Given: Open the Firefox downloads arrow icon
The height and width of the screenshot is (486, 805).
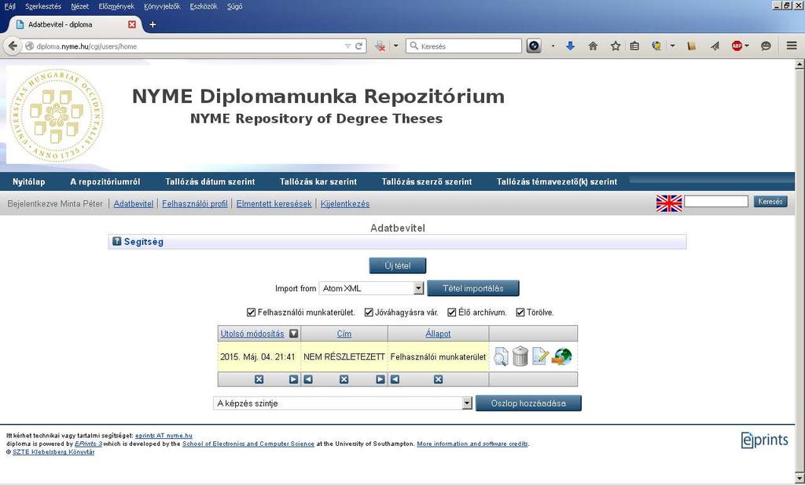Looking at the screenshot, I should click(x=570, y=46).
